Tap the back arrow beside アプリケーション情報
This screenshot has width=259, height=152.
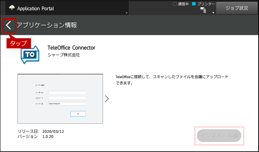[x=9, y=25]
